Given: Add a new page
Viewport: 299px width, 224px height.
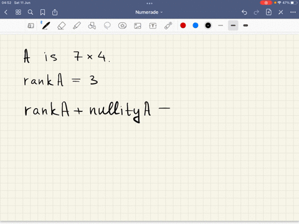Looking at the screenshot, I should (x=268, y=12).
